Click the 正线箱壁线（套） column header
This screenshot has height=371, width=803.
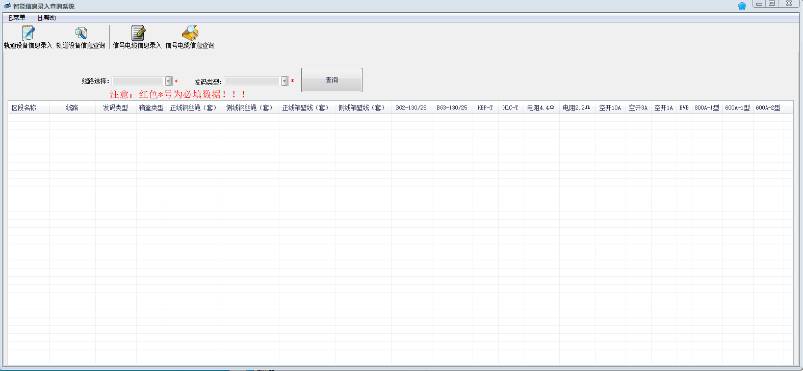click(x=307, y=108)
